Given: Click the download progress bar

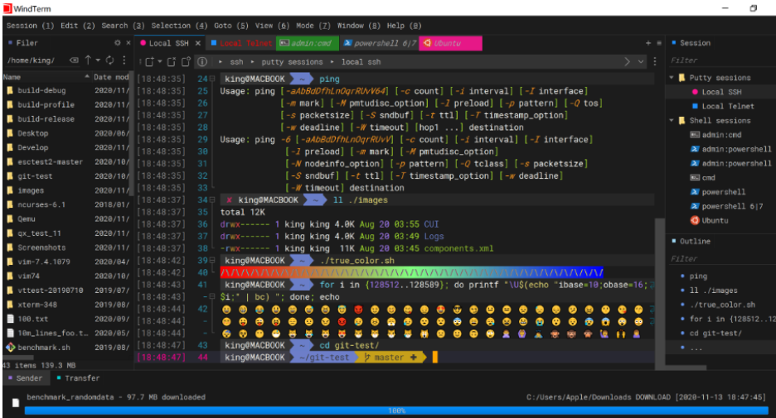Looking at the screenshot, I should coord(396,410).
